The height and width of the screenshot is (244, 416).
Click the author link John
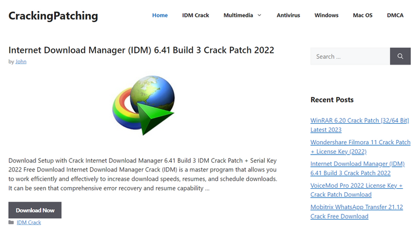point(21,62)
